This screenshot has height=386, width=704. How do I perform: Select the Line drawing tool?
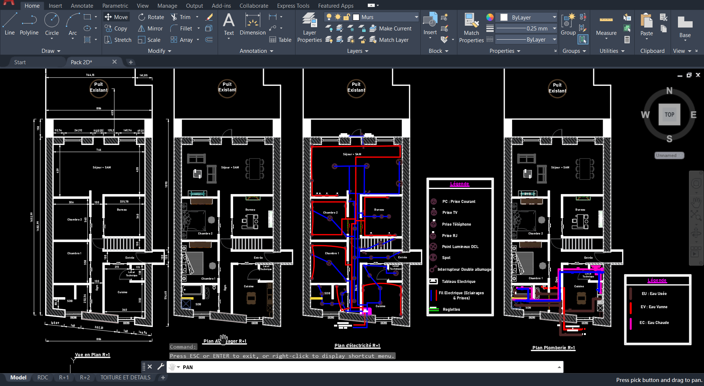tap(10, 24)
